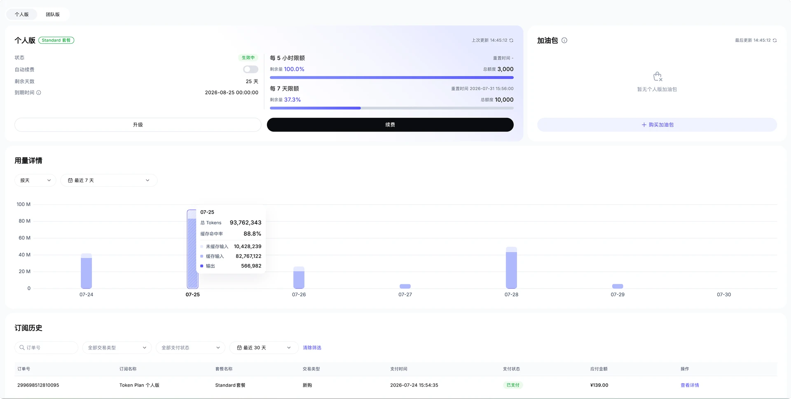Click the calendar icon in 最近 30 天
The image size is (791, 399).
click(239, 348)
